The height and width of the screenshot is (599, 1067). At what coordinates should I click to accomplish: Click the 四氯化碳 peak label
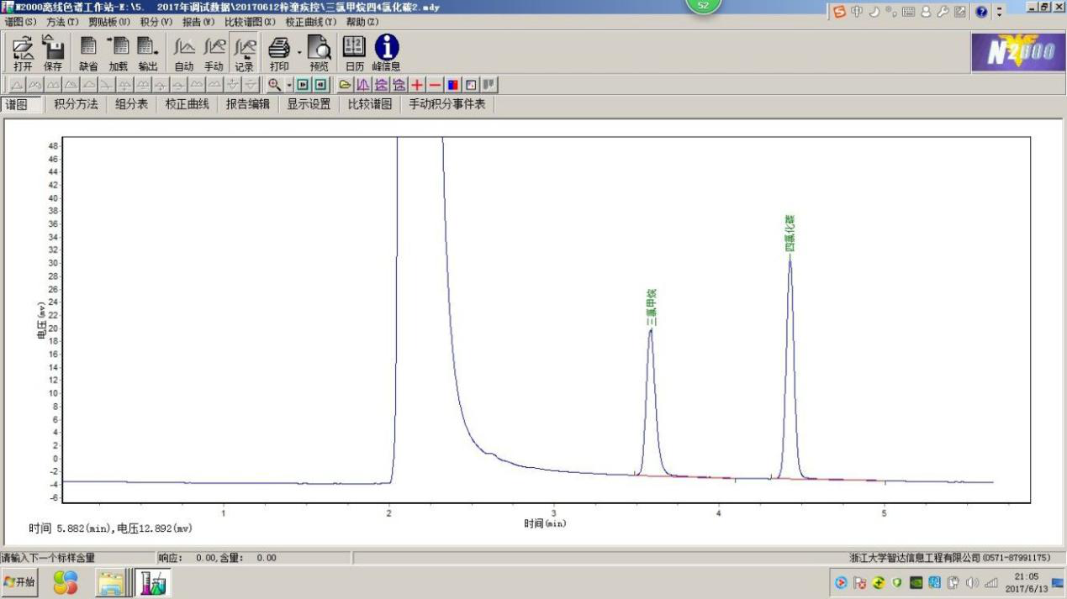coord(790,234)
